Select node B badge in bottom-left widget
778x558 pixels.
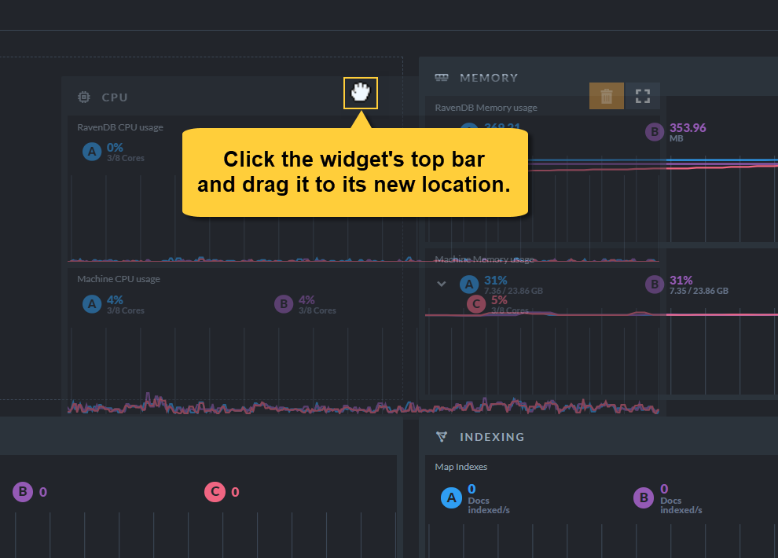tap(23, 491)
